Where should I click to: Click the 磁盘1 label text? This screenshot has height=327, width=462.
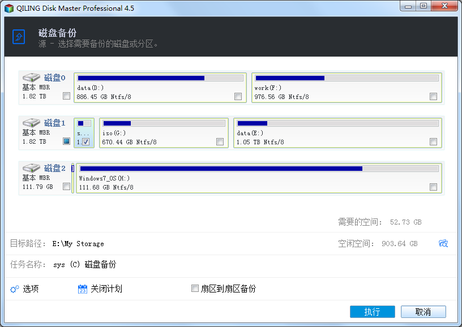click(x=54, y=123)
